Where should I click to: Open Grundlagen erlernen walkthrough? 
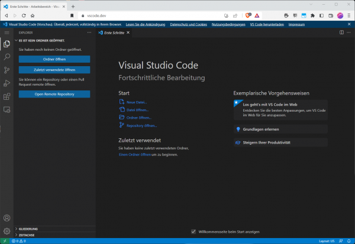point(280,129)
